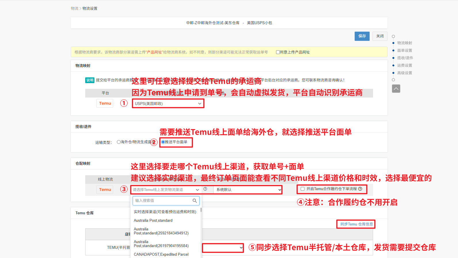The image size is (458, 258).
Task: Open the 请选择Temu线上发货物流渠道 dropdown
Action: point(166,190)
